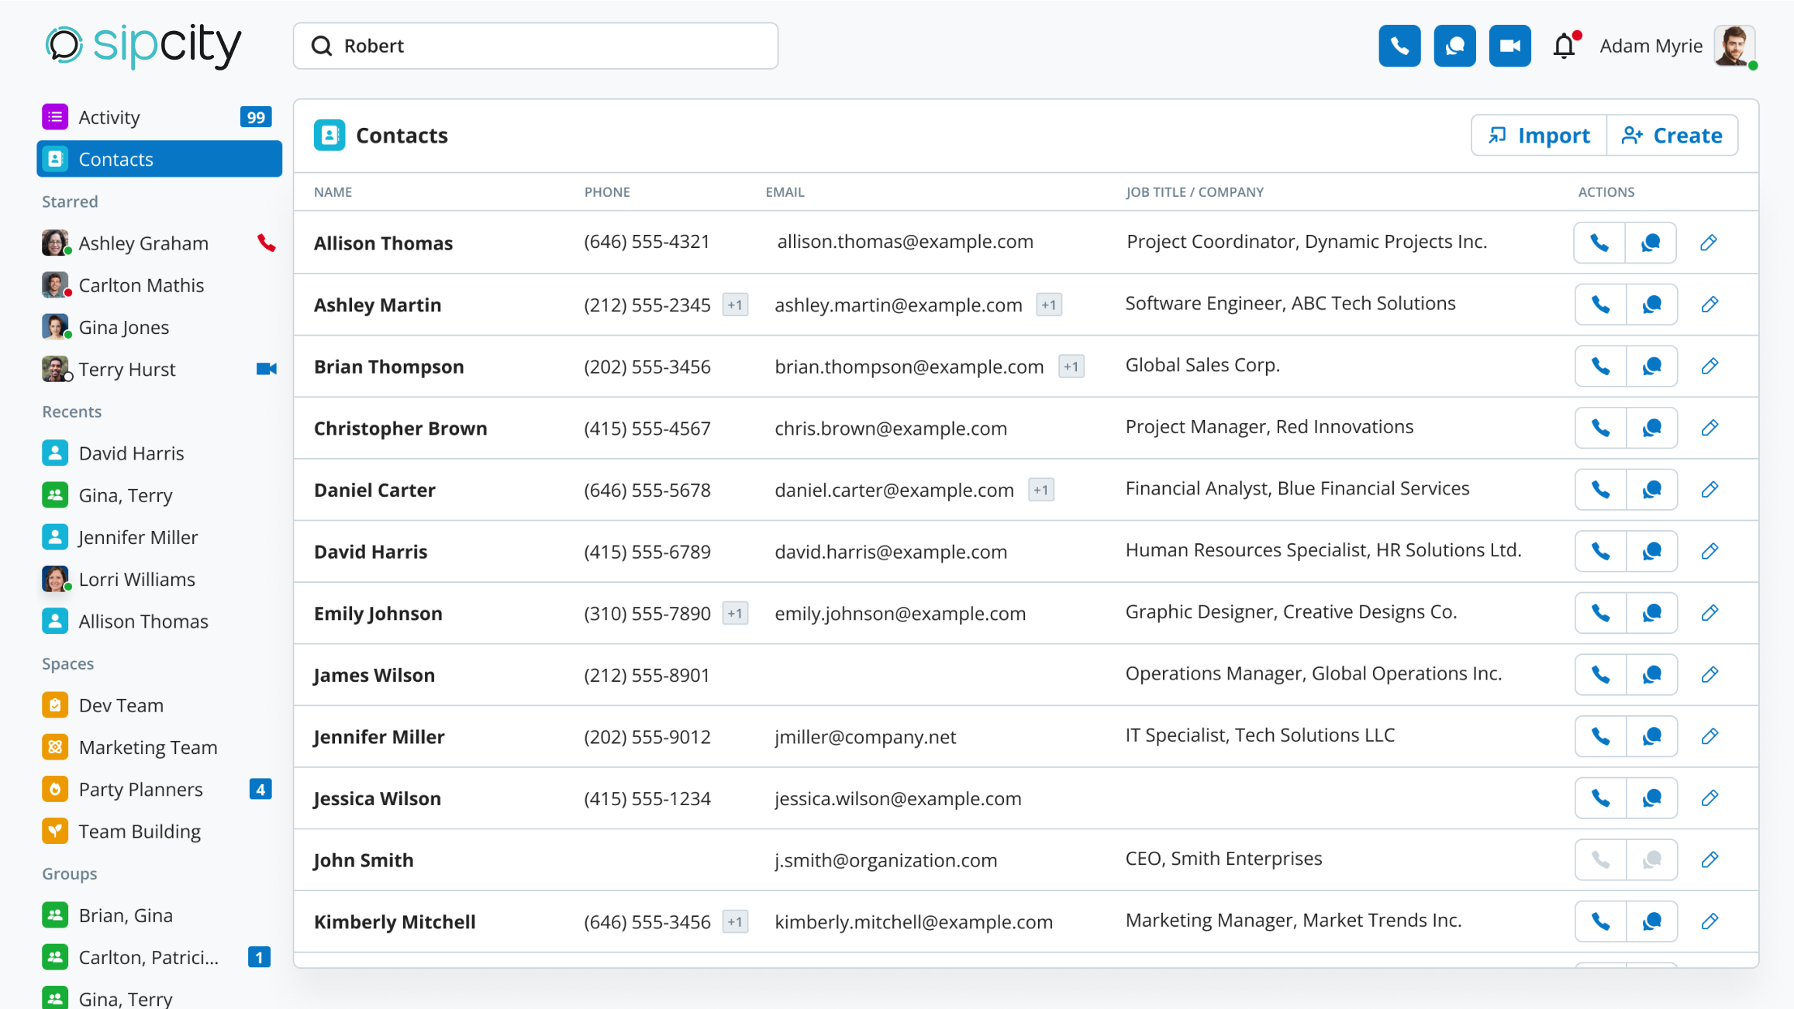Open the Activity section in sidebar
1794x1009 pixels.
(109, 117)
